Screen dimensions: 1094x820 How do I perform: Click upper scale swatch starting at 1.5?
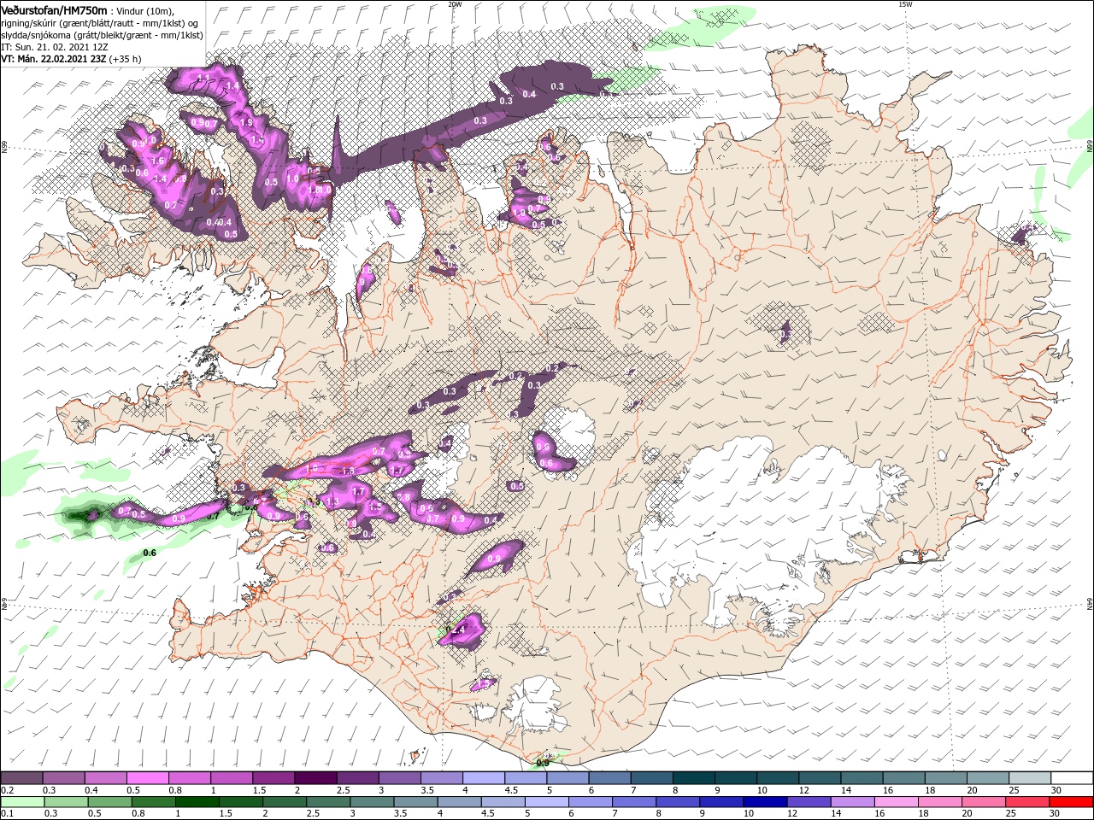[273, 778]
